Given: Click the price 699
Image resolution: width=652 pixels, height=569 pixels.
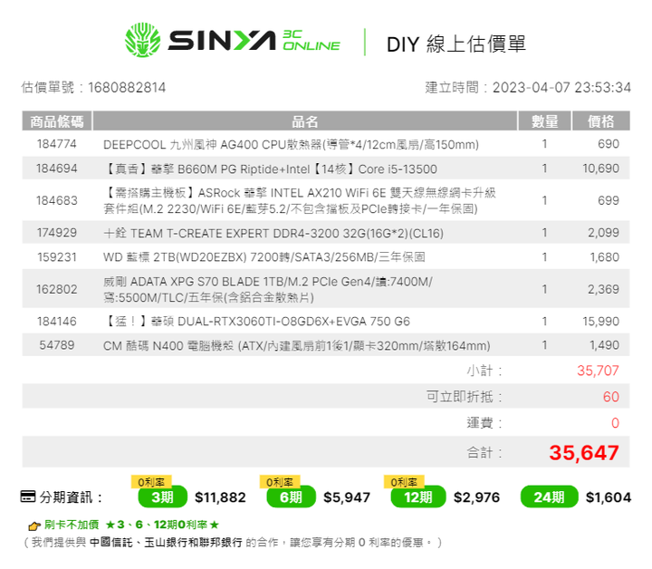Looking at the screenshot, I should click(609, 200).
